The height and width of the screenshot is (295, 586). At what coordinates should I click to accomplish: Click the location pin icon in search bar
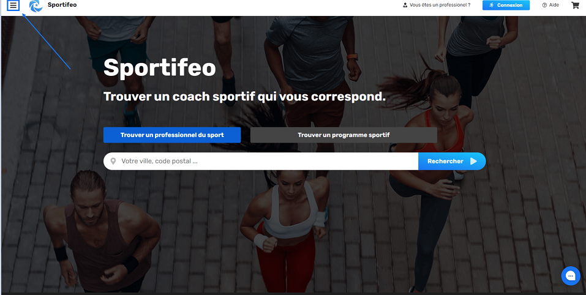coord(114,162)
